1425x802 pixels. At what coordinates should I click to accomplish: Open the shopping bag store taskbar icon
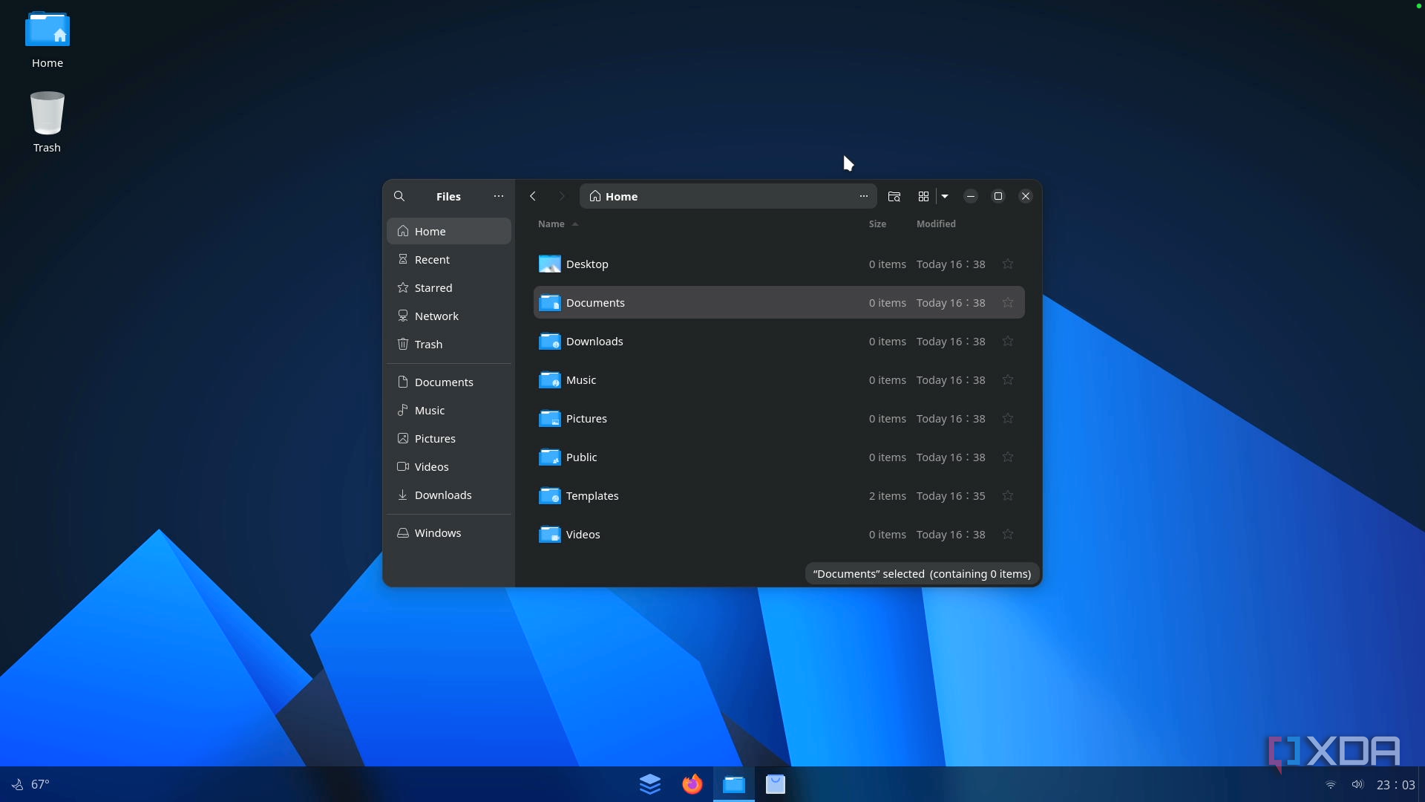[776, 784]
